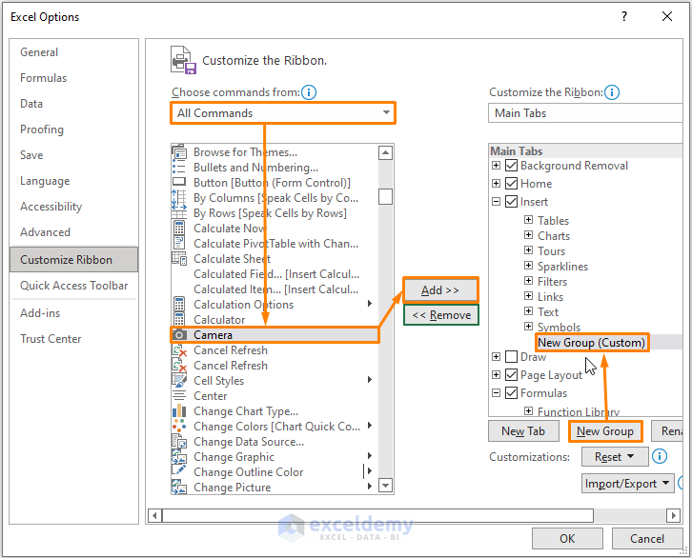Click the Add >> button
The width and height of the screenshot is (692, 558).
(440, 290)
